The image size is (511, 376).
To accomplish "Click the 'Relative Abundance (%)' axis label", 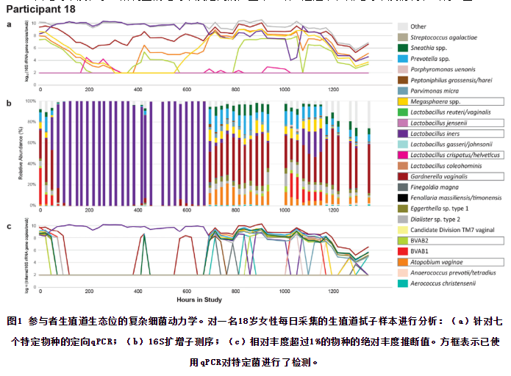I will coord(21,153).
